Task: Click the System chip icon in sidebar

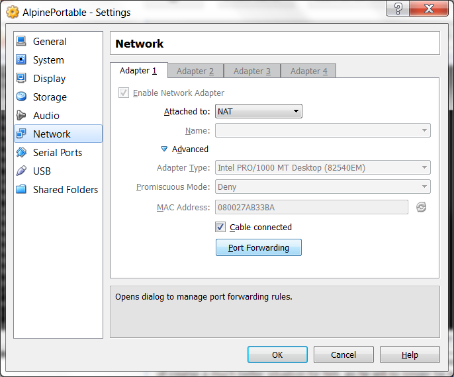Action: (x=21, y=60)
